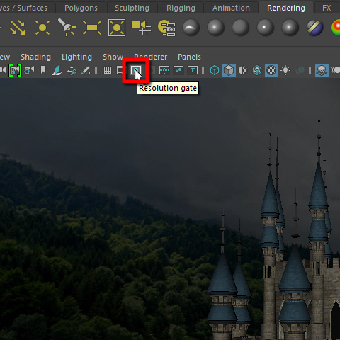Toggle textured display checker icon
Screen dimensions: 340x340
pos(271,70)
